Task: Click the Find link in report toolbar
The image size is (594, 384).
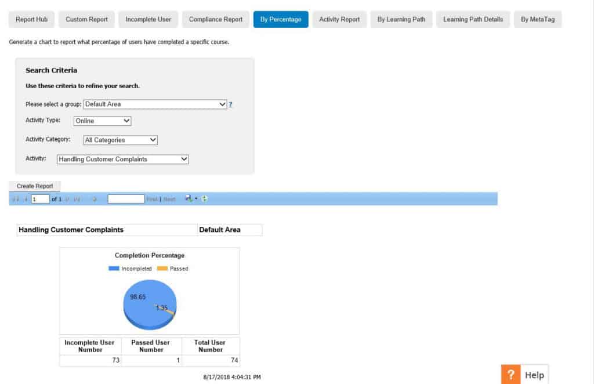Action: pyautogui.click(x=152, y=199)
